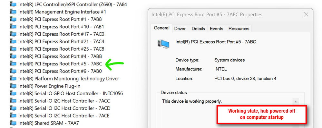Click the Properties dialog title bar text
The width and height of the screenshot is (322, 128).
[207, 15]
